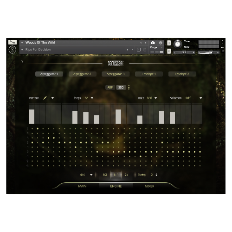Click the question mark help icon
Image resolution: width=232 pixels, height=232 pixels.
[x=22, y=61]
